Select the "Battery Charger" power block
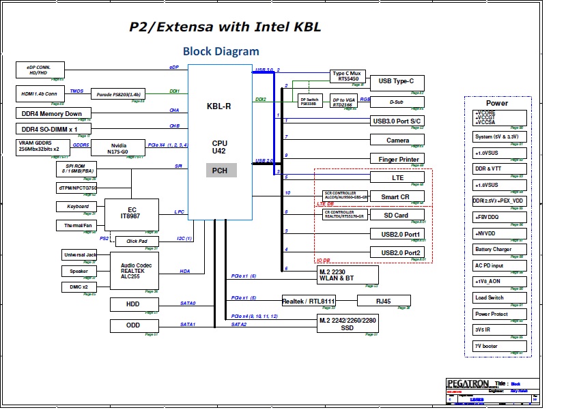 point(500,250)
